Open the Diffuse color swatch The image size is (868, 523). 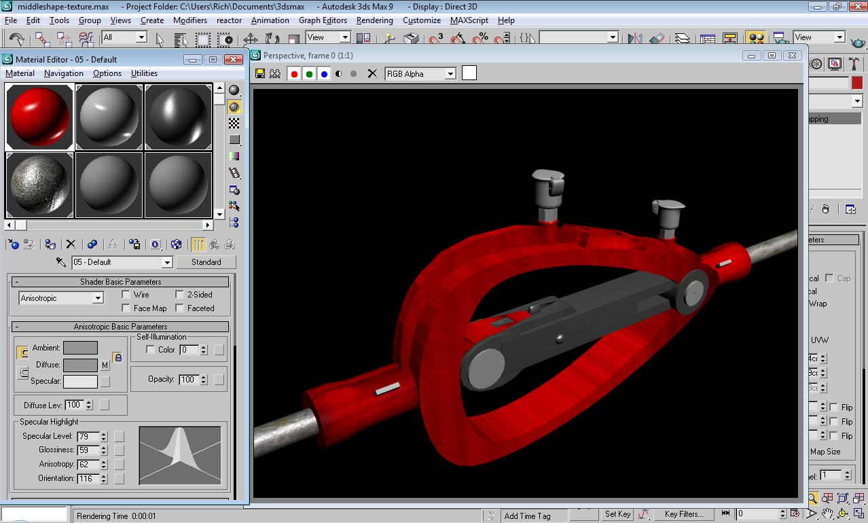80,365
